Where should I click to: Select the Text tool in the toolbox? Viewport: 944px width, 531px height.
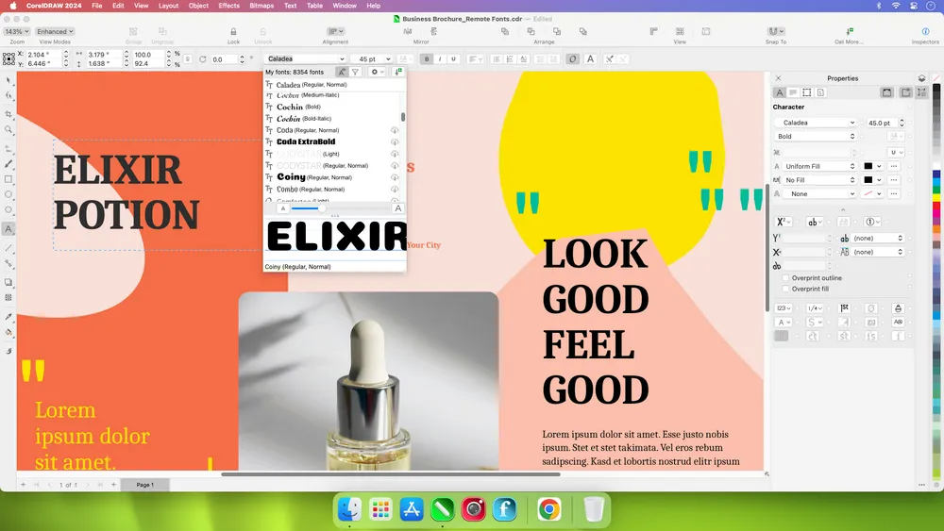(8, 229)
